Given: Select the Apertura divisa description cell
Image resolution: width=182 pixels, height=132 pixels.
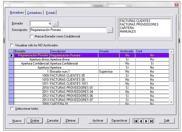Looking at the screenshot, I should (x=74, y=59).
